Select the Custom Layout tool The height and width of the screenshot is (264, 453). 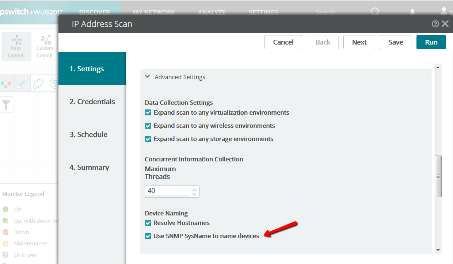45,47
